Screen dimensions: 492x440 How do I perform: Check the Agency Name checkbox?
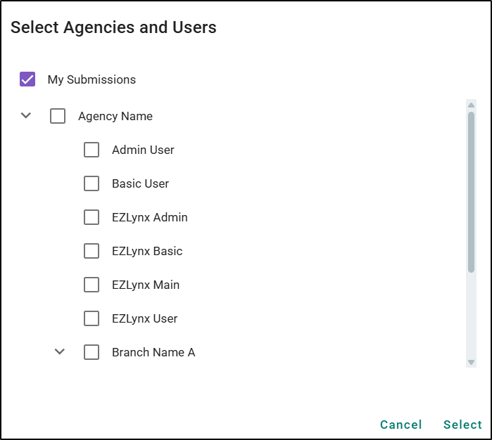pos(58,116)
